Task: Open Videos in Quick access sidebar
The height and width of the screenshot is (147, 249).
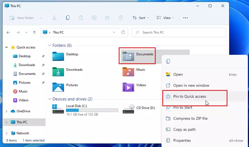Action: click(21, 100)
